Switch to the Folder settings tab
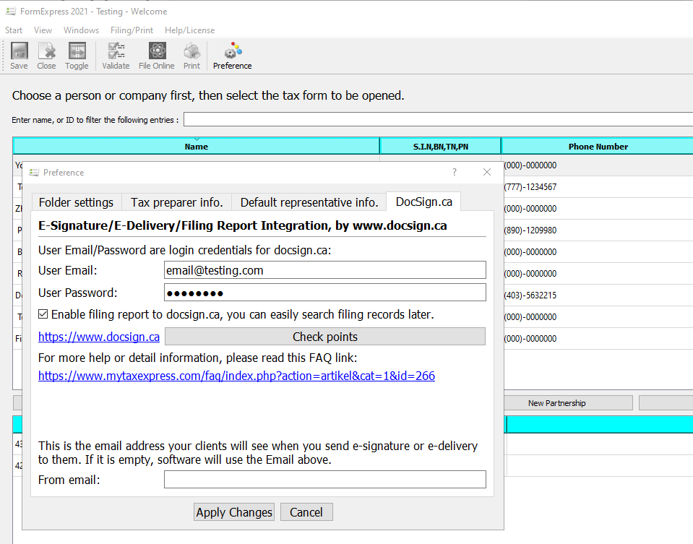 point(76,202)
